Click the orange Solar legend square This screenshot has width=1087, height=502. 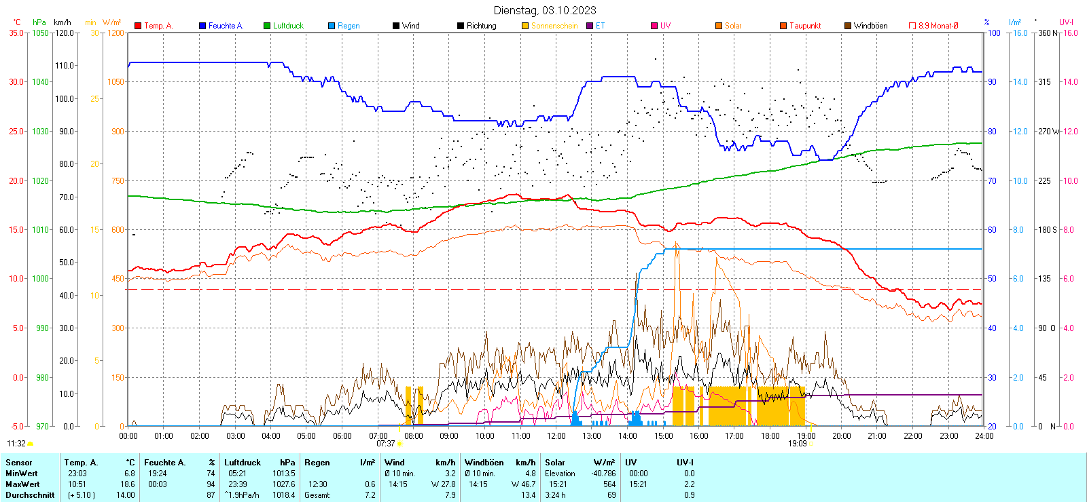tap(719, 26)
